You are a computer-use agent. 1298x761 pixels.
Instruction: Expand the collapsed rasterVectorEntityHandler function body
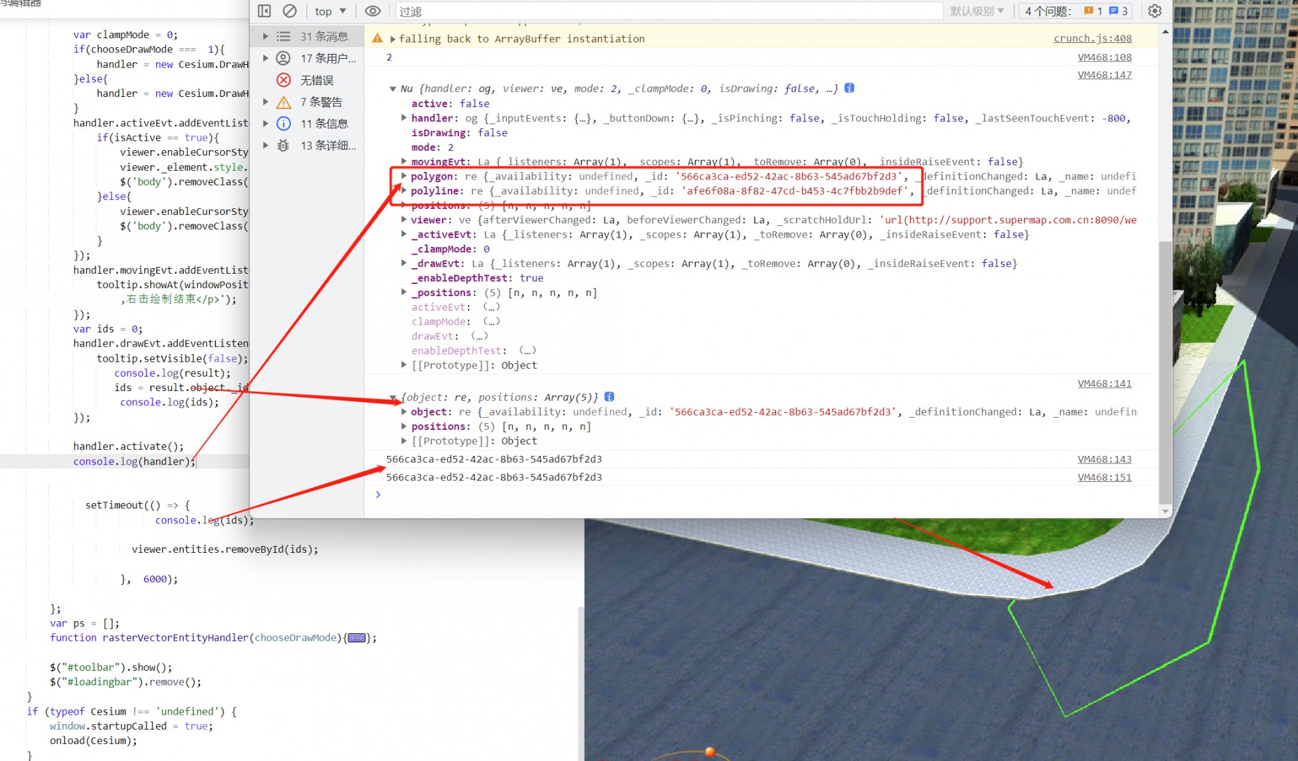tap(357, 638)
